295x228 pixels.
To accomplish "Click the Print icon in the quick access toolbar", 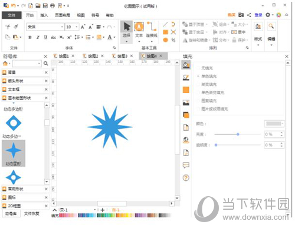I will 53,6.
